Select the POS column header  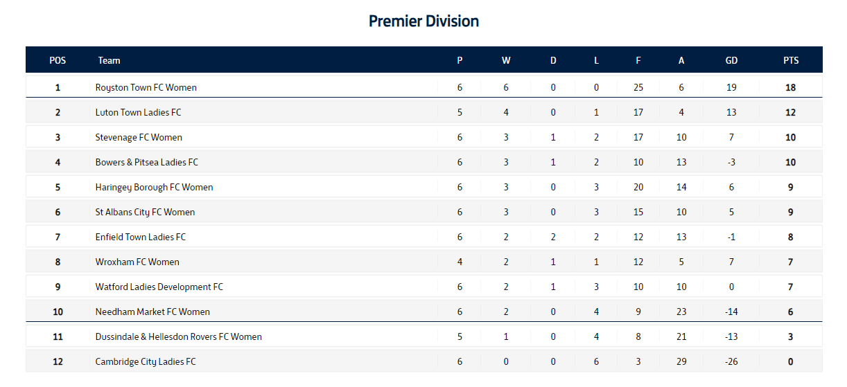click(x=58, y=60)
